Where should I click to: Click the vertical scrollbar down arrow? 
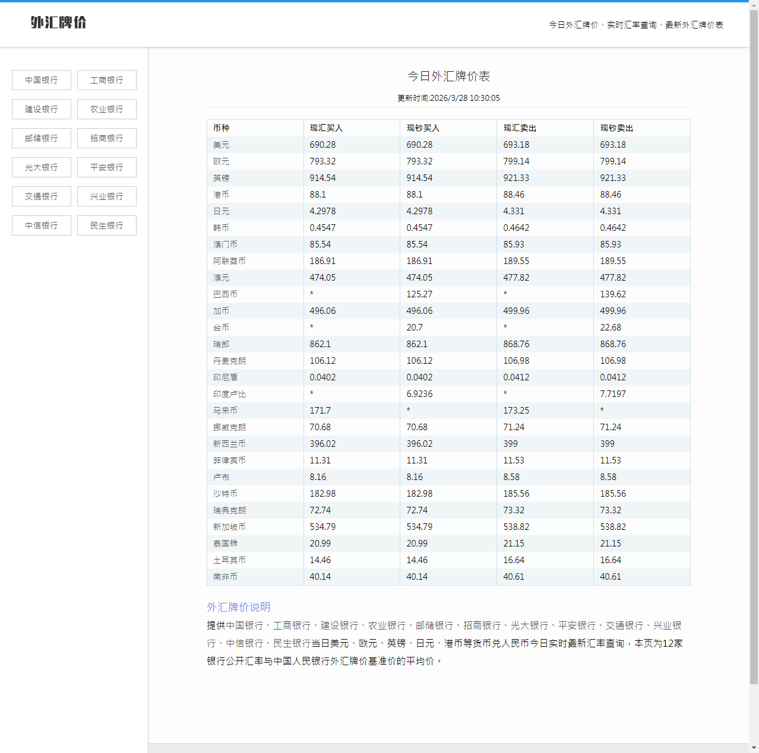pyautogui.click(x=754, y=748)
